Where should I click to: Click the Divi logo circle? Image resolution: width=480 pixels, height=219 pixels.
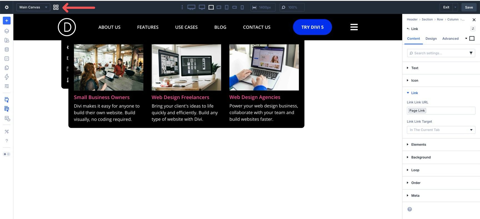click(67, 27)
